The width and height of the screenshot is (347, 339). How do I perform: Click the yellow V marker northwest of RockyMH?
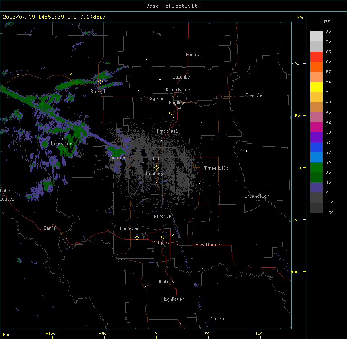click(x=70, y=74)
